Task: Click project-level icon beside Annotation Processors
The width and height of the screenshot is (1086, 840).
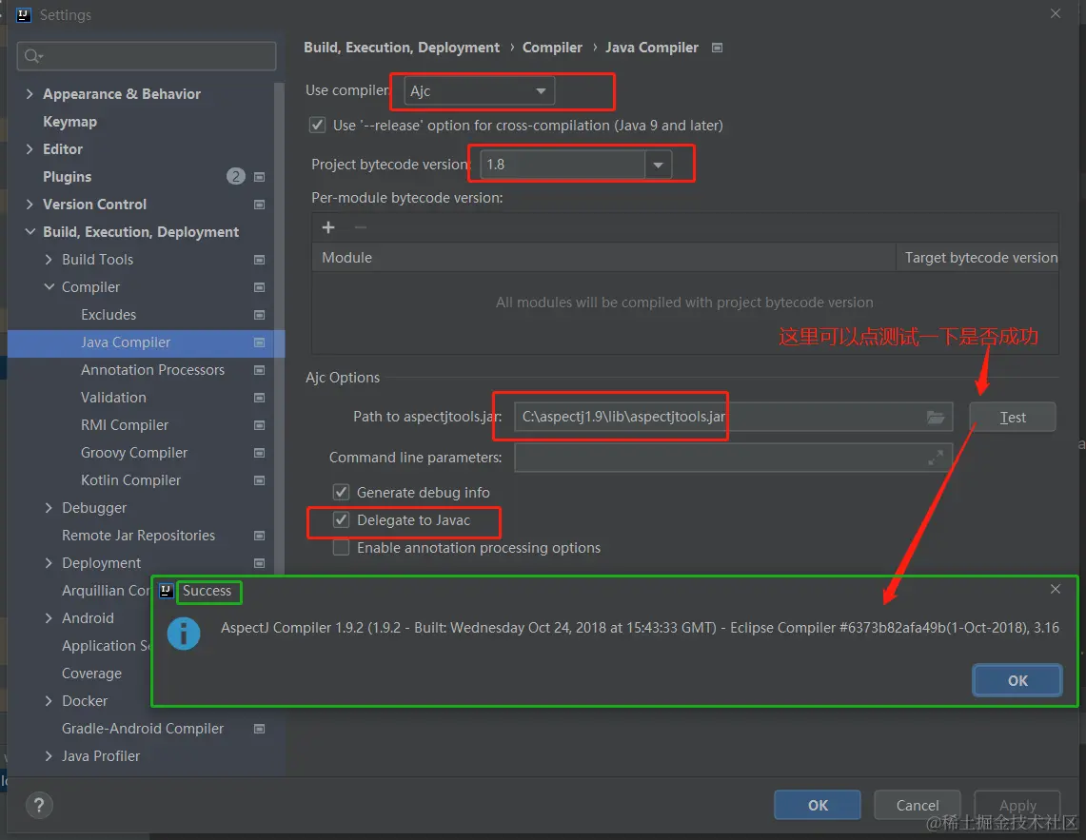Action: coord(259,370)
